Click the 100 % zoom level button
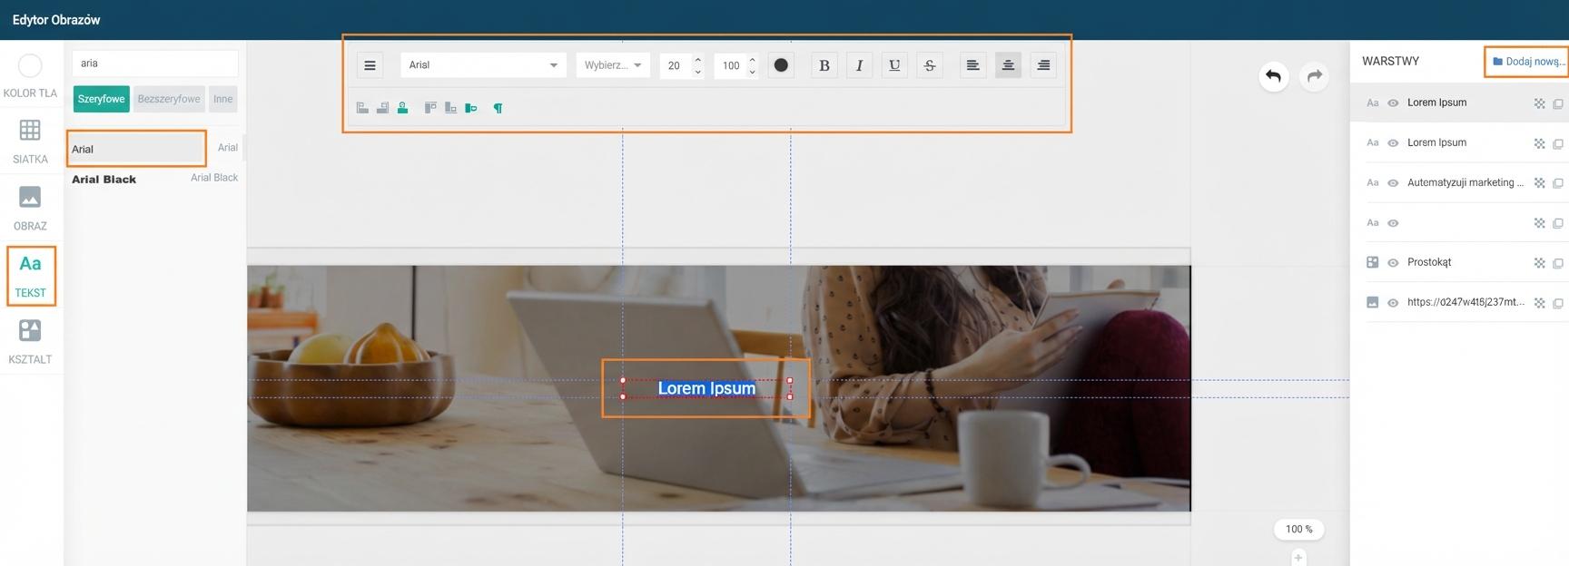 click(1298, 529)
